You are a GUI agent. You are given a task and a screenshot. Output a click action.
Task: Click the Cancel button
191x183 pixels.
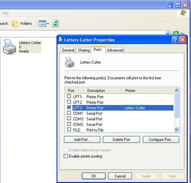point(120,176)
